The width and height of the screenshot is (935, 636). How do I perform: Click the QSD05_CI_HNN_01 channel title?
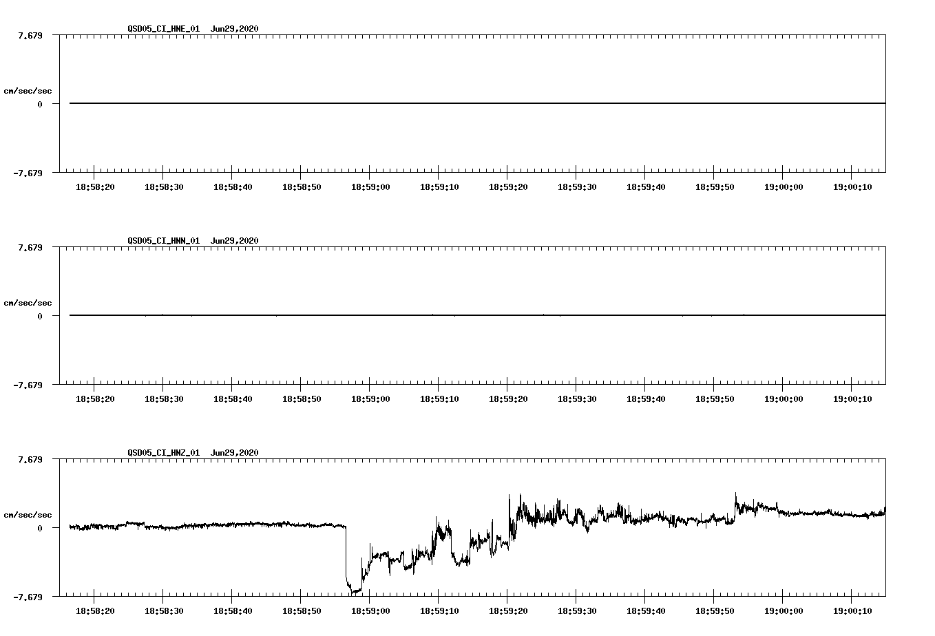click(164, 240)
